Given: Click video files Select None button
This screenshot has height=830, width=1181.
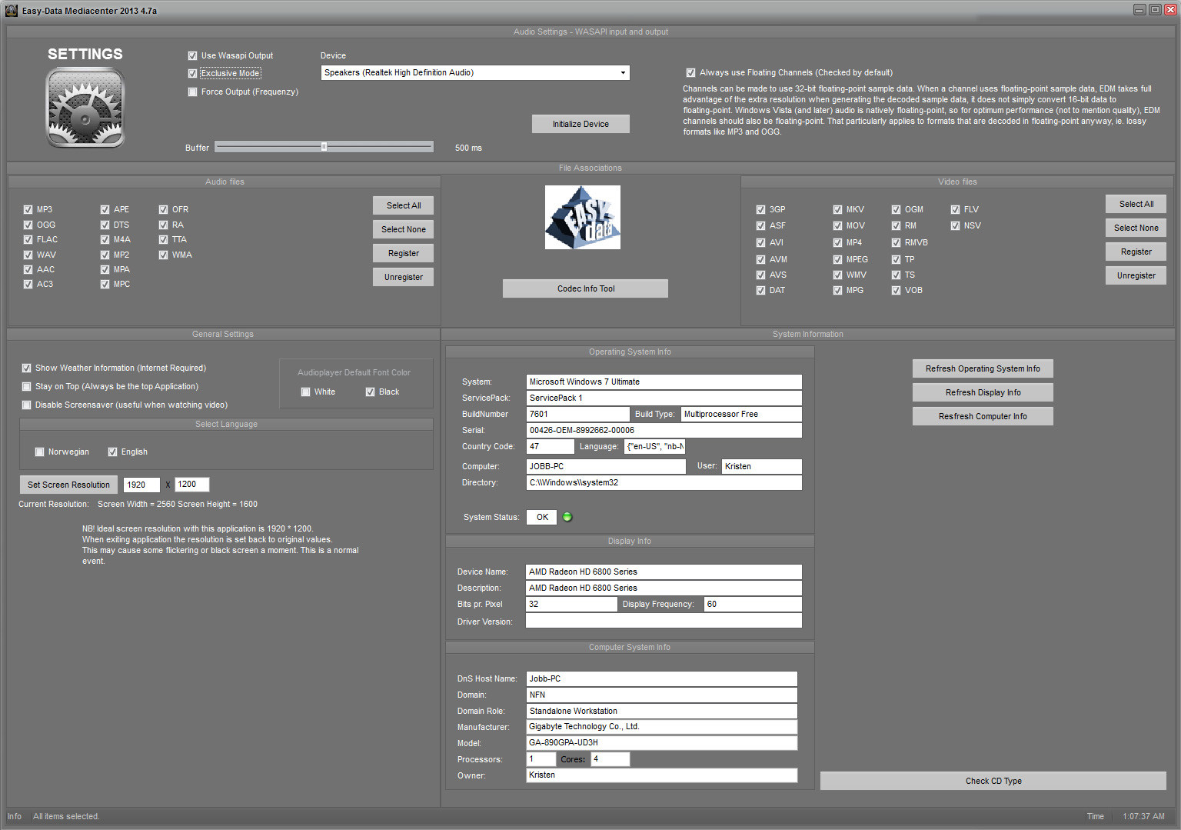Looking at the screenshot, I should tap(1136, 228).
